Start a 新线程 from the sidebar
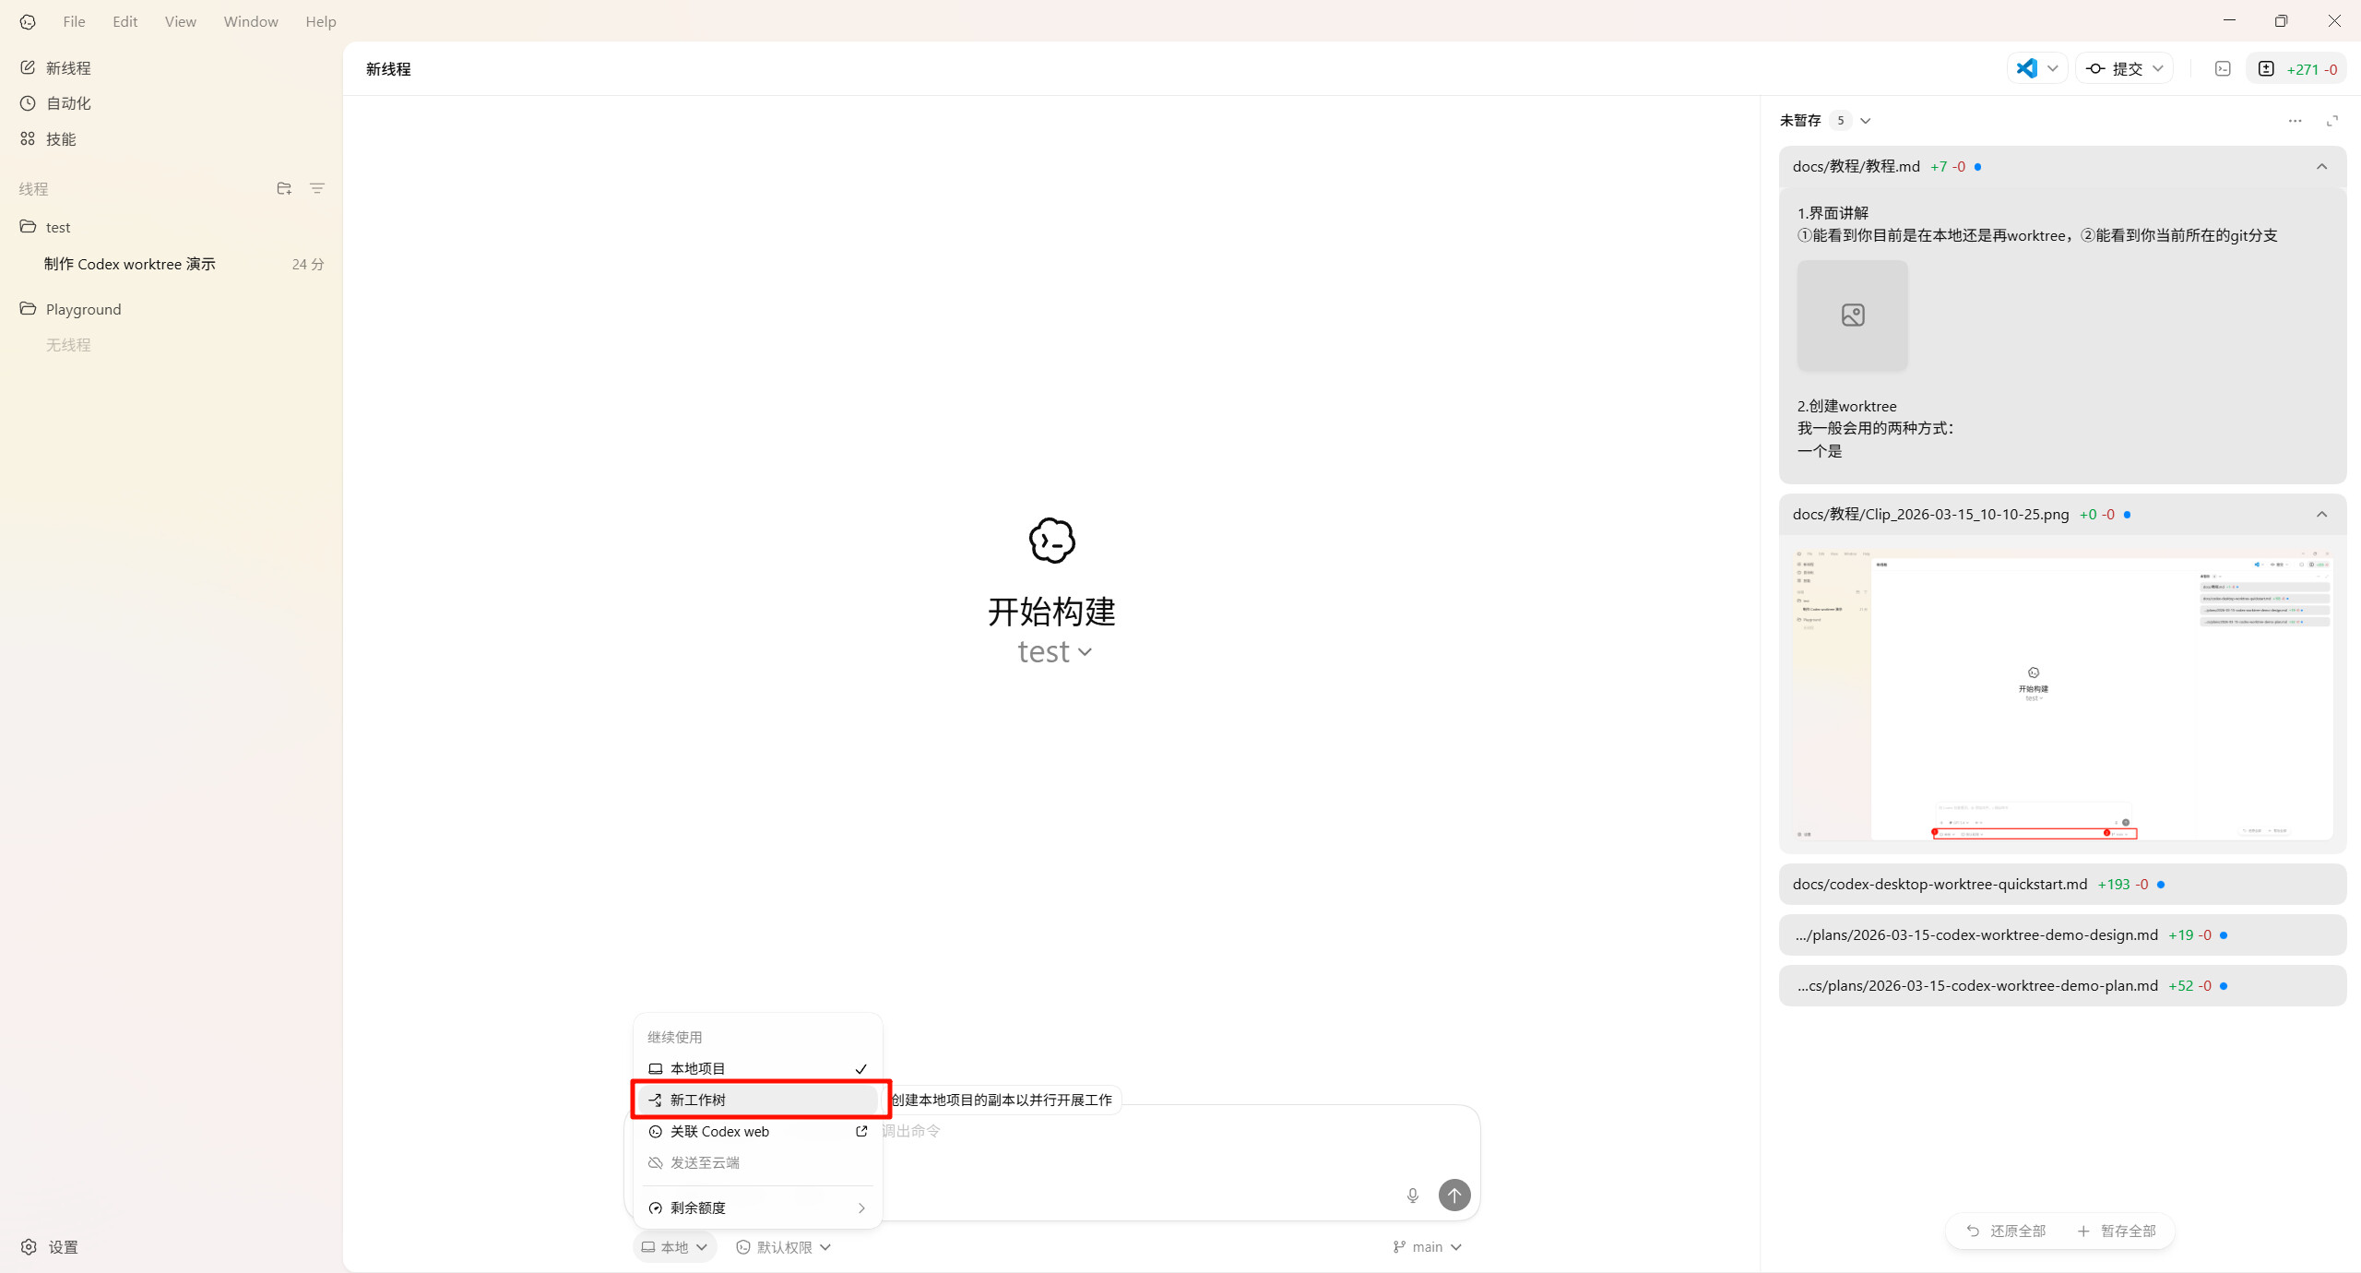Screen dimensions: 2361x1273 click(x=55, y=68)
